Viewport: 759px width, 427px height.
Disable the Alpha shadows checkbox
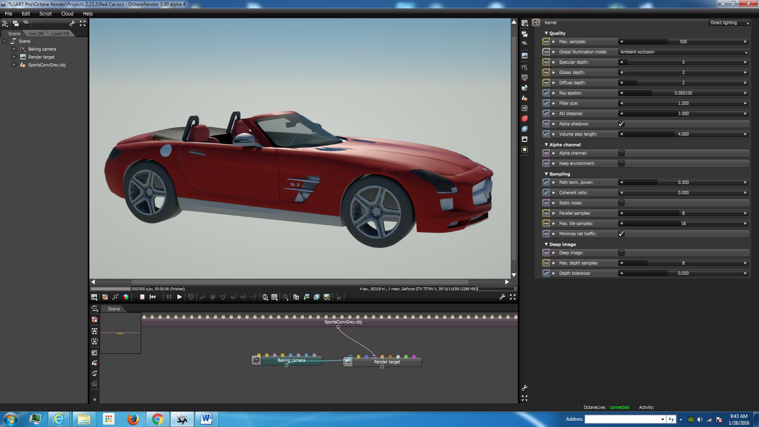pyautogui.click(x=621, y=124)
